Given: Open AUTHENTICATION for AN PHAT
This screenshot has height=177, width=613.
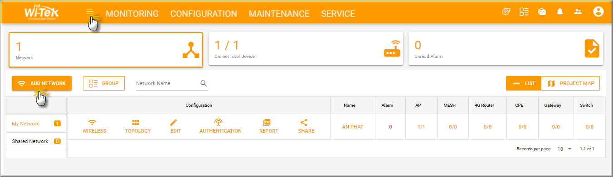Looking at the screenshot, I should pos(220,127).
